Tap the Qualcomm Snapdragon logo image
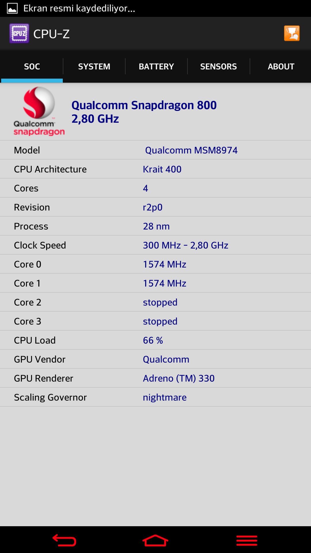 coord(39,111)
